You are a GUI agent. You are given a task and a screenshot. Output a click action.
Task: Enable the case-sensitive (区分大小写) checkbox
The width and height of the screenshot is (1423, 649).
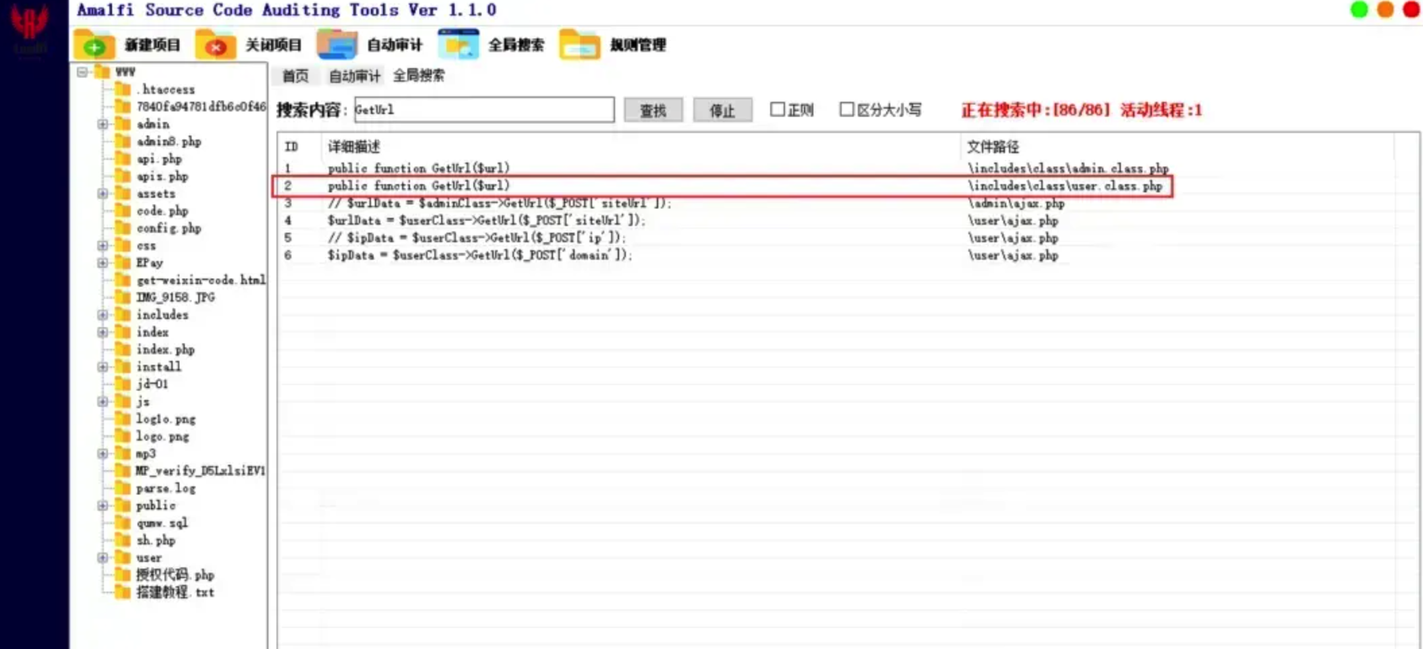click(846, 109)
